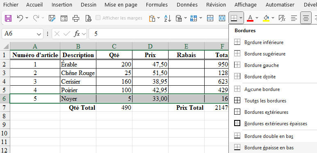Select cell containing 38,95
This screenshot has height=153, width=317.
(x=150, y=82)
